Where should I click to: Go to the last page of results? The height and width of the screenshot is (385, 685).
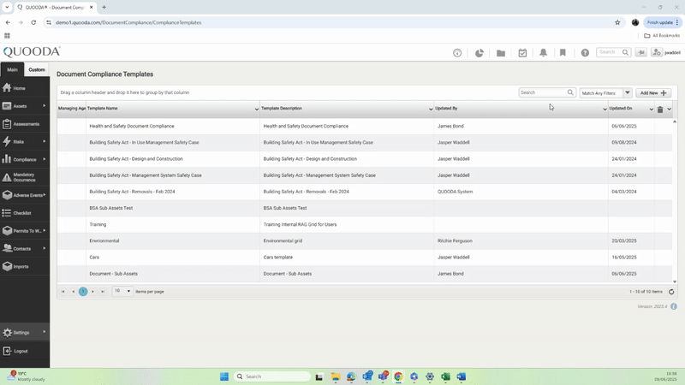(x=103, y=292)
